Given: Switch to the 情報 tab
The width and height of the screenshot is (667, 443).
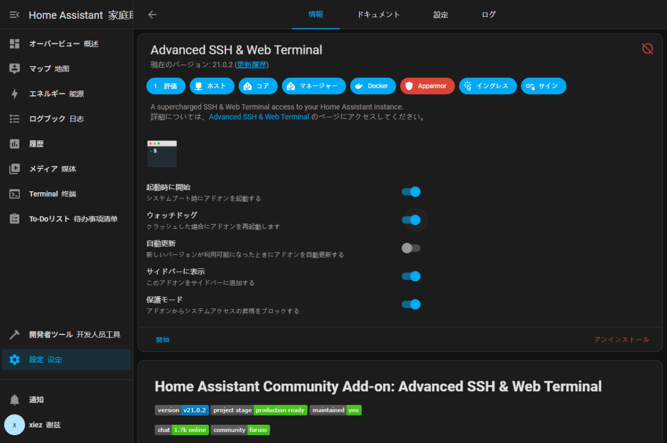Looking at the screenshot, I should 316,15.
